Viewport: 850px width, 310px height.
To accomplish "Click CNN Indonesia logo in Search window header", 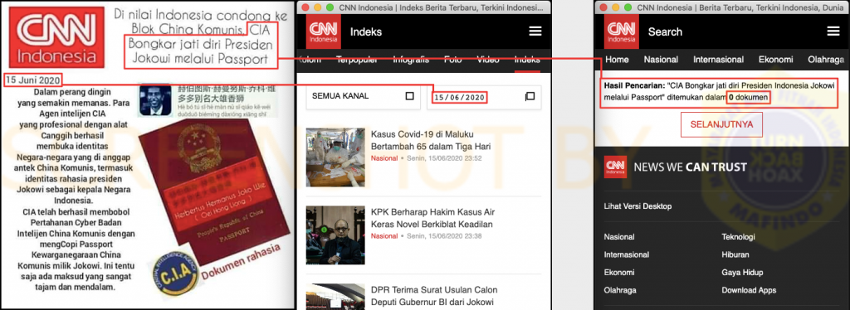I will [621, 31].
